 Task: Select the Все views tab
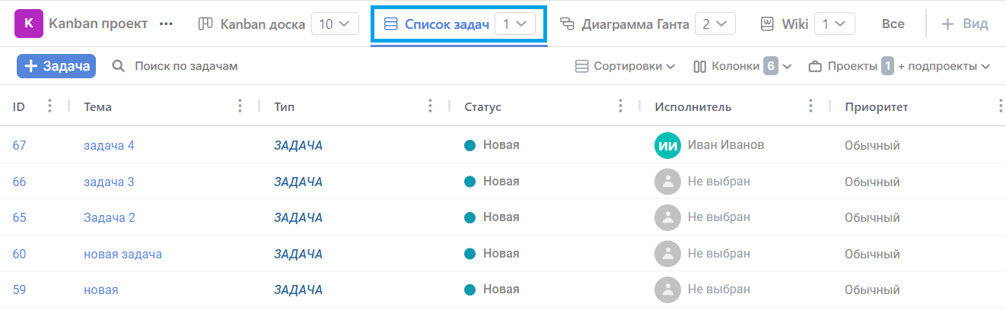point(893,24)
